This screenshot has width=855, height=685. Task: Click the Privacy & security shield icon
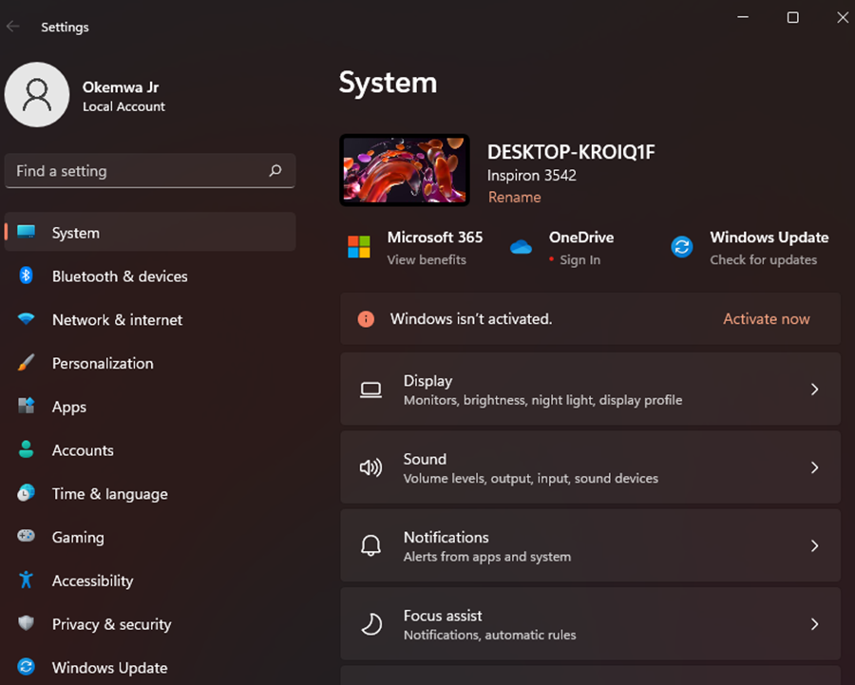[28, 624]
